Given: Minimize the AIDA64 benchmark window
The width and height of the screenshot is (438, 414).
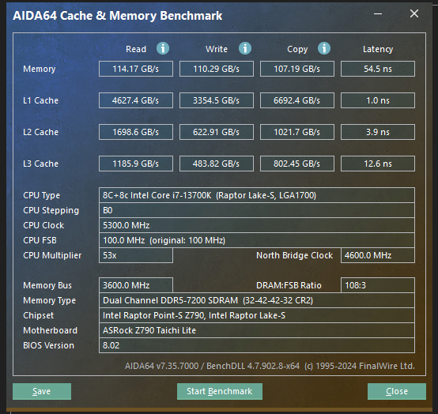Looking at the screenshot, I should (x=378, y=13).
